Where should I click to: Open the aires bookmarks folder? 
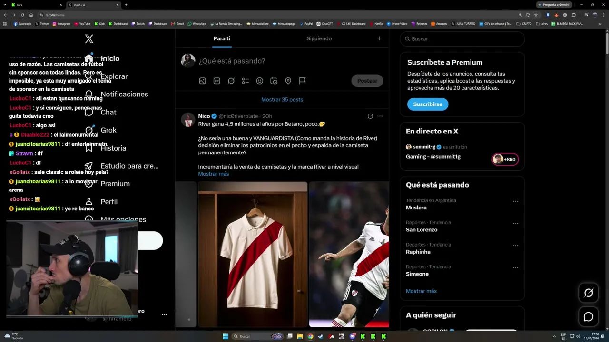[542, 24]
